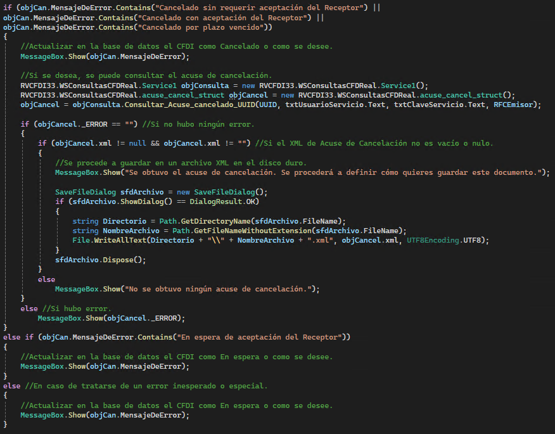Click the "Service1 objConsulta" variable declaration

(x=186, y=86)
